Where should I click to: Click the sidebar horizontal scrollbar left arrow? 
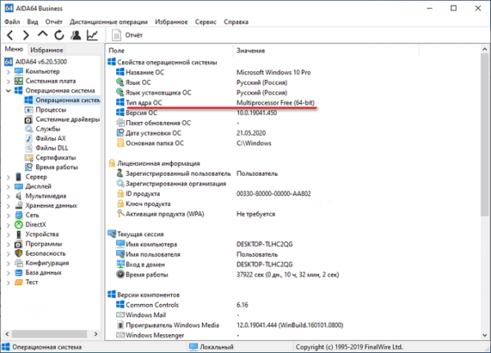tap(7, 334)
